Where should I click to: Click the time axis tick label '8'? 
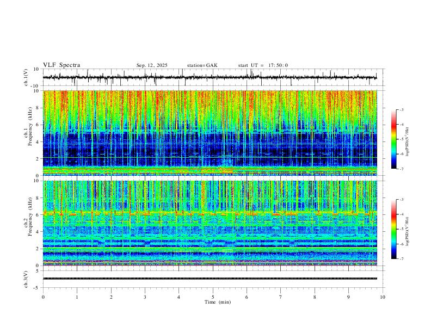click(x=315, y=297)
